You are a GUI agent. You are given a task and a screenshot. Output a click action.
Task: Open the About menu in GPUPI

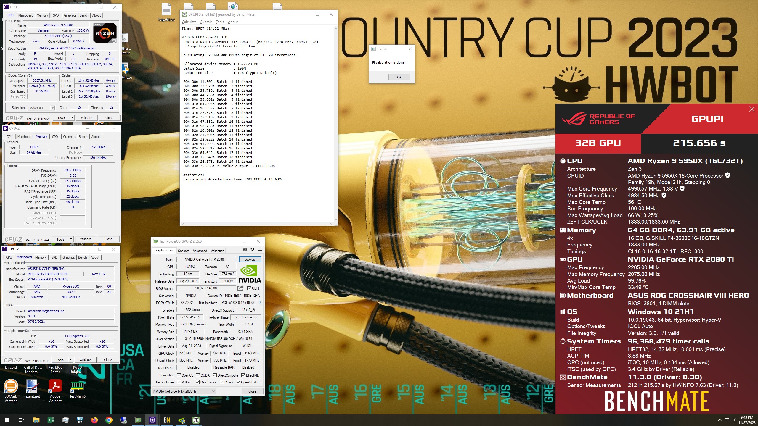233,22
